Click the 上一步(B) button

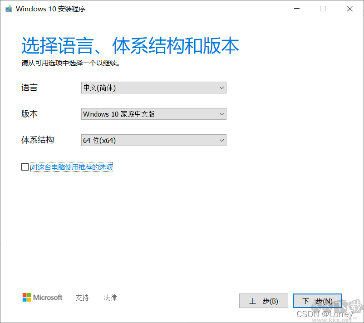click(x=263, y=301)
